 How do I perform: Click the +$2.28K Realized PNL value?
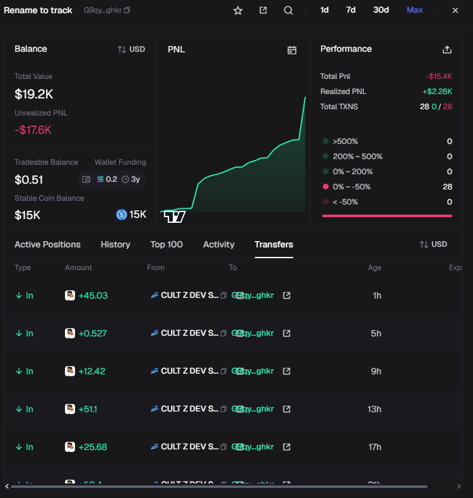[437, 92]
